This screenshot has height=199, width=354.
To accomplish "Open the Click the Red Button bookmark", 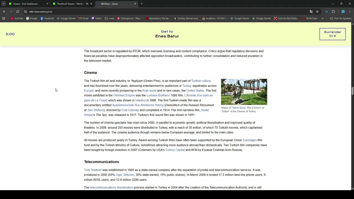I will coord(286,19).
